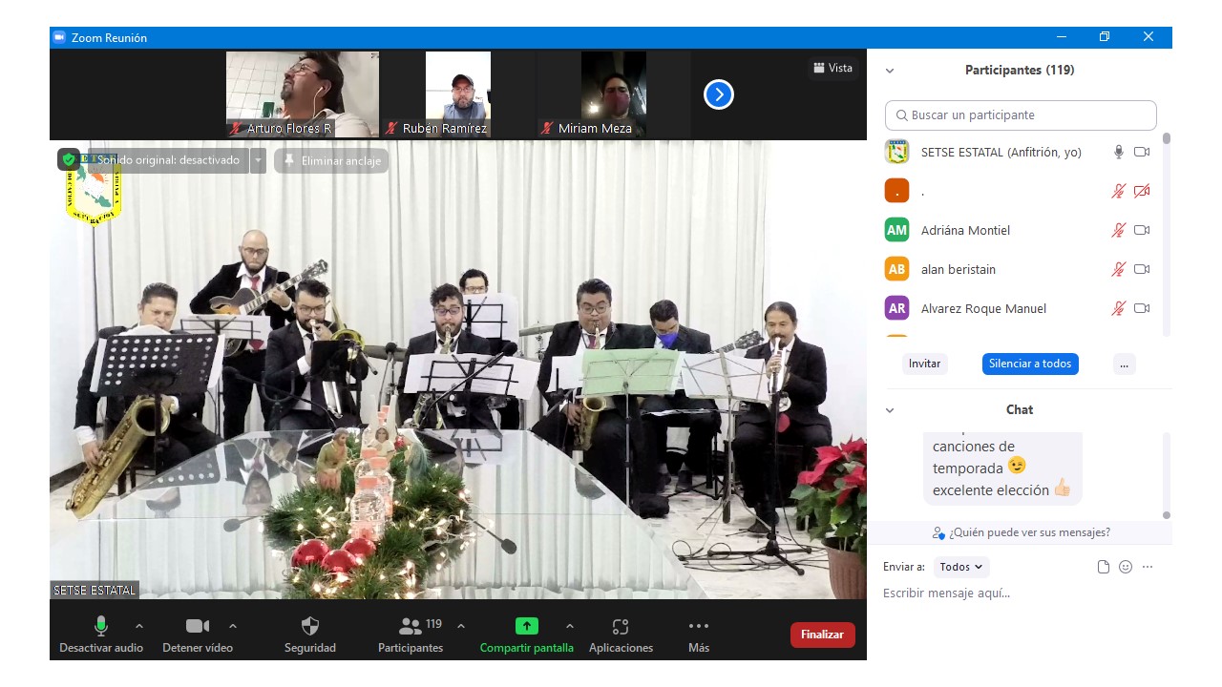Image resolution: width=1222 pixels, height=687 pixels.
Task: Click the green Compartir pantalla icon
Action: tap(527, 626)
